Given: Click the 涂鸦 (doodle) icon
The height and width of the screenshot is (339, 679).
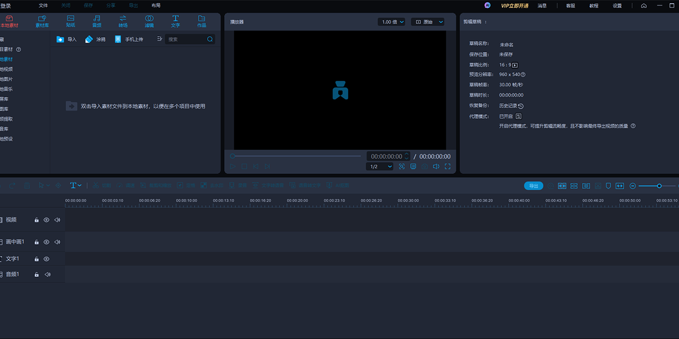Looking at the screenshot, I should point(89,40).
